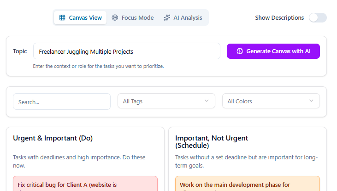Click the sparkle icon for AI Analysis
Image resolution: width=337 pixels, height=191 pixels.
coord(167,18)
